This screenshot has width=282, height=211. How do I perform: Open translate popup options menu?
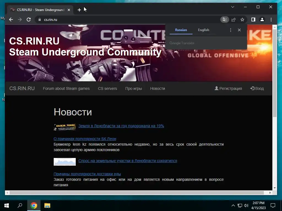click(231, 30)
